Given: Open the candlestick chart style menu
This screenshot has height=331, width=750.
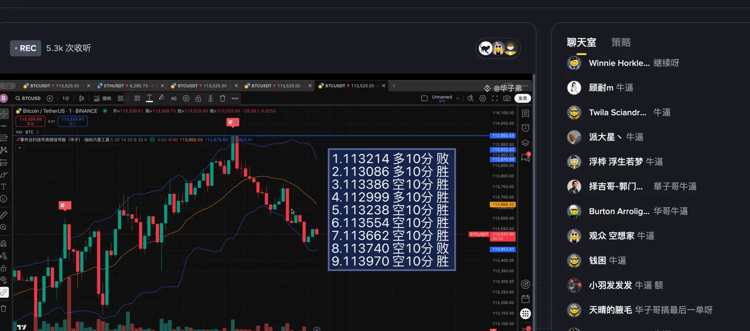Looking at the screenshot, I should coord(82,98).
